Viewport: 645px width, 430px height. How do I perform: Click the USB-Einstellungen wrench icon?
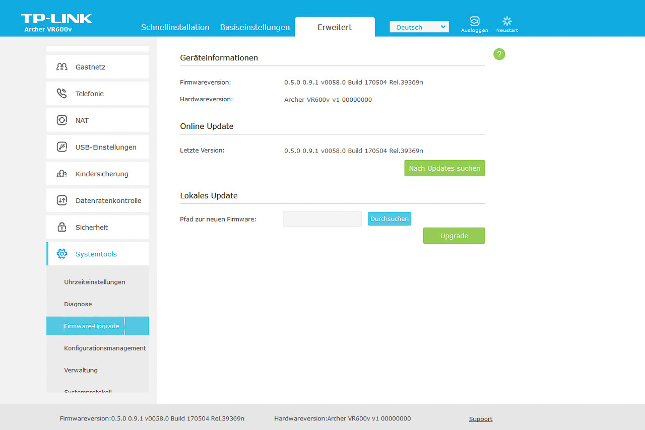pos(61,147)
